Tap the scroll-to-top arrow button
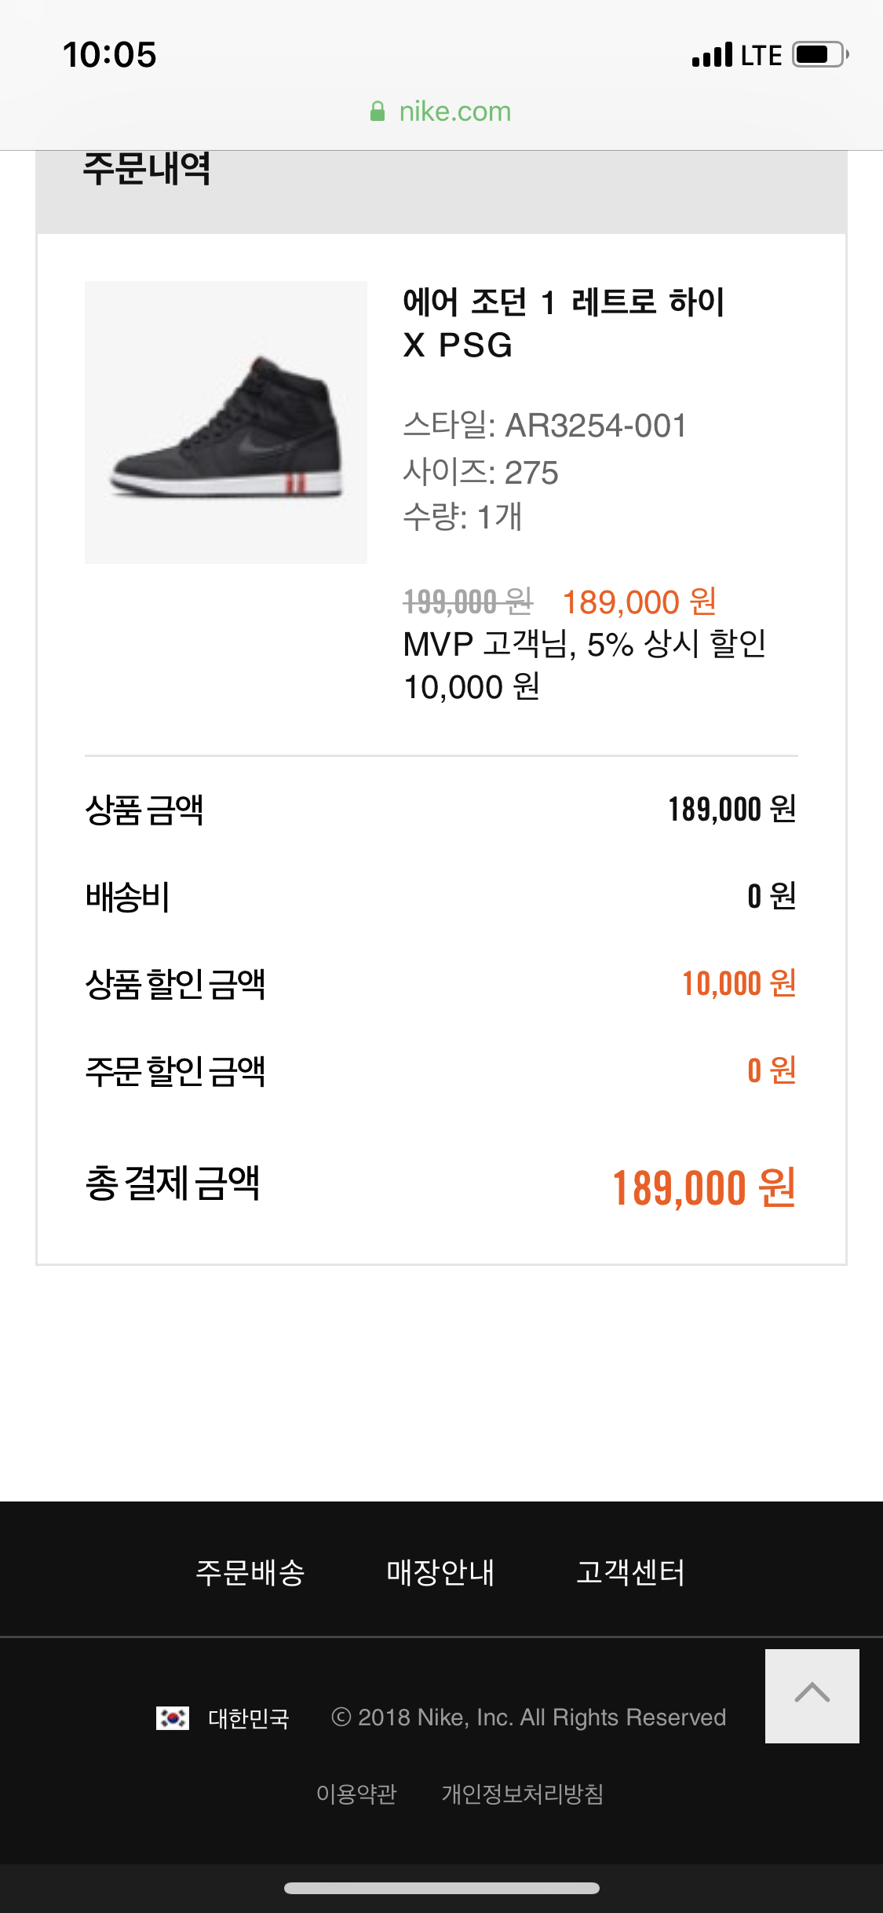The image size is (883, 1913). point(812,1695)
